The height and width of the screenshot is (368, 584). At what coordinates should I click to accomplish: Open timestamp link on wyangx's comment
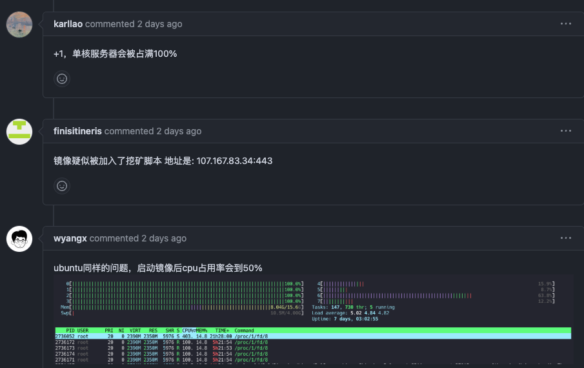click(164, 238)
